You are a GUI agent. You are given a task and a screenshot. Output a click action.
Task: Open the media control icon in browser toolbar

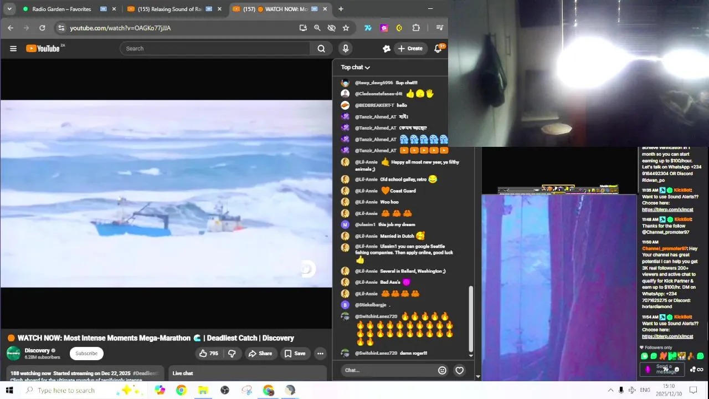(x=439, y=28)
